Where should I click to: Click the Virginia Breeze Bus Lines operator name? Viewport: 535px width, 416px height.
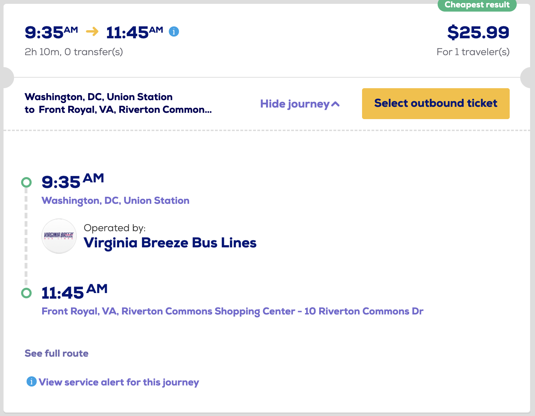pyautogui.click(x=170, y=243)
